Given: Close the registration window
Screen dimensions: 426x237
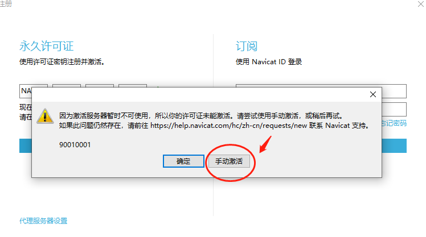Looking at the screenshot, I should 421,4.
